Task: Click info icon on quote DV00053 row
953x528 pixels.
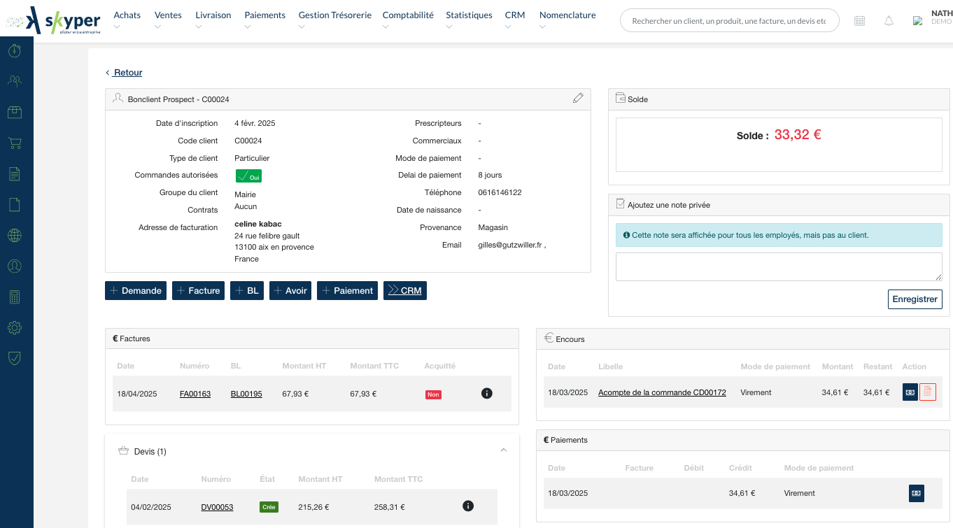Action: [x=468, y=506]
